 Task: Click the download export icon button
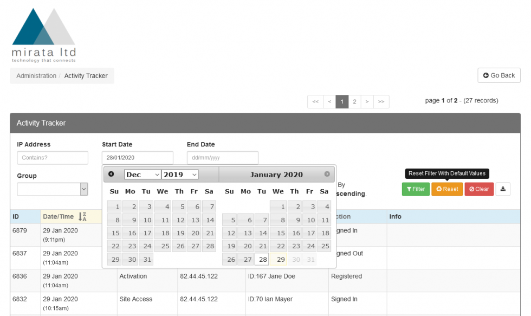(x=503, y=189)
